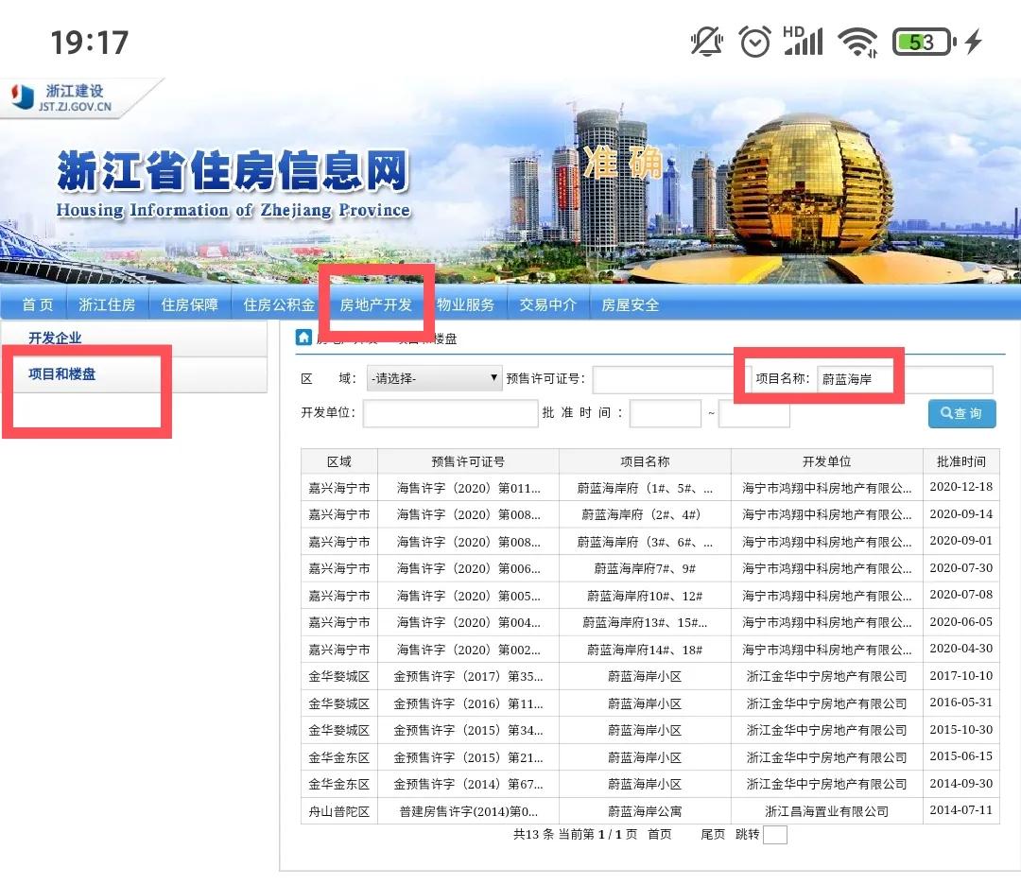Select 开发企业 in the sidebar
The width and height of the screenshot is (1021, 885).
pos(55,338)
